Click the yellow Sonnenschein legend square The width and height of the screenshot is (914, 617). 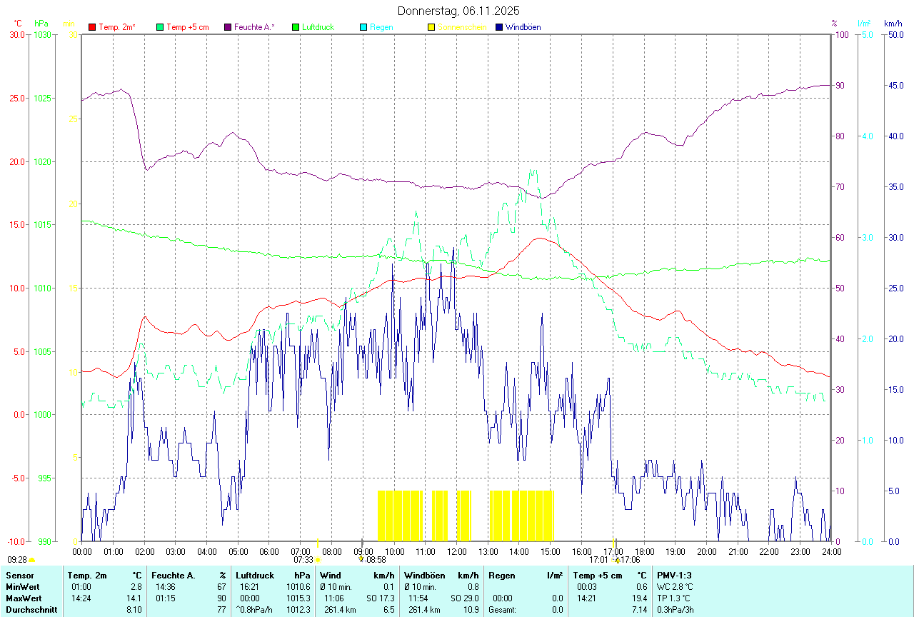(x=431, y=27)
